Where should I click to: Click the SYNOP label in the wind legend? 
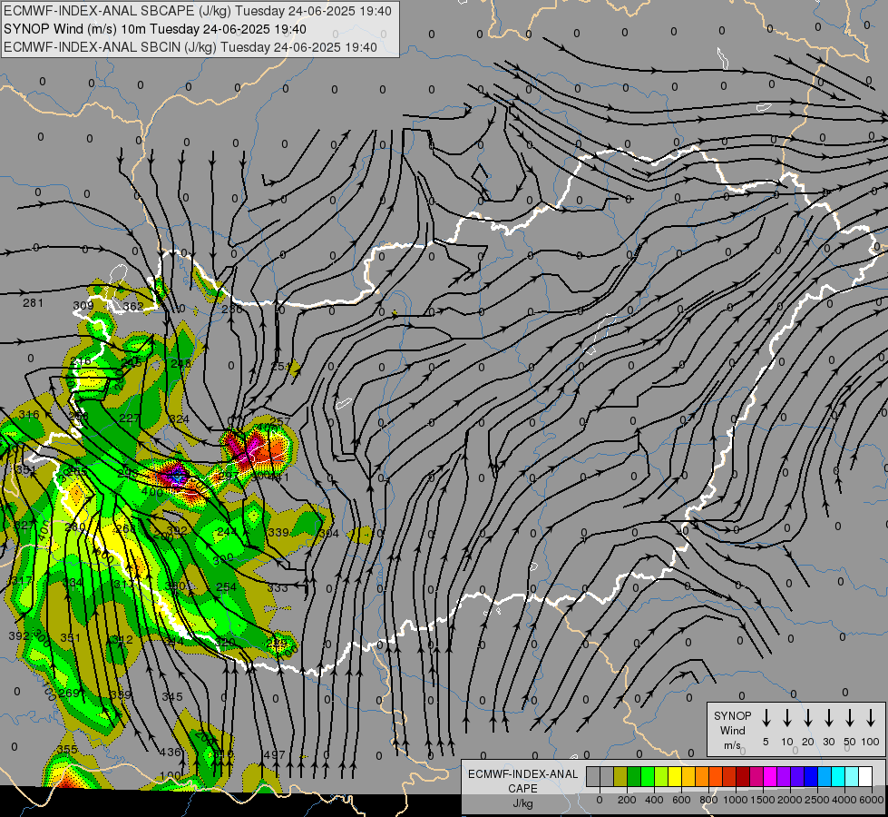coord(732,715)
